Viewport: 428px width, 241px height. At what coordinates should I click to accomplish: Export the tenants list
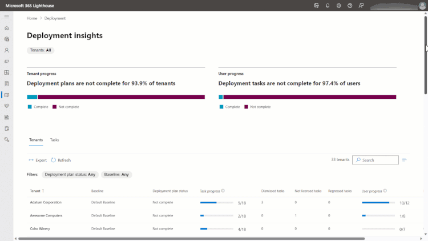coord(38,160)
